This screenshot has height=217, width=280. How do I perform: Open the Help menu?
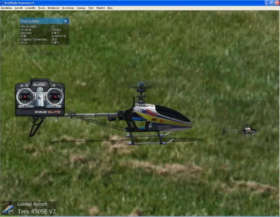[110, 8]
